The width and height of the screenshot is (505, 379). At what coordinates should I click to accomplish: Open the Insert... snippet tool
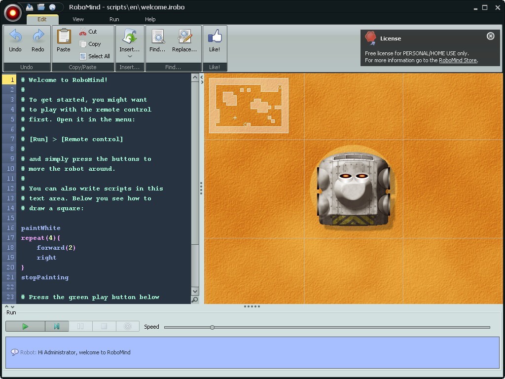pos(130,40)
